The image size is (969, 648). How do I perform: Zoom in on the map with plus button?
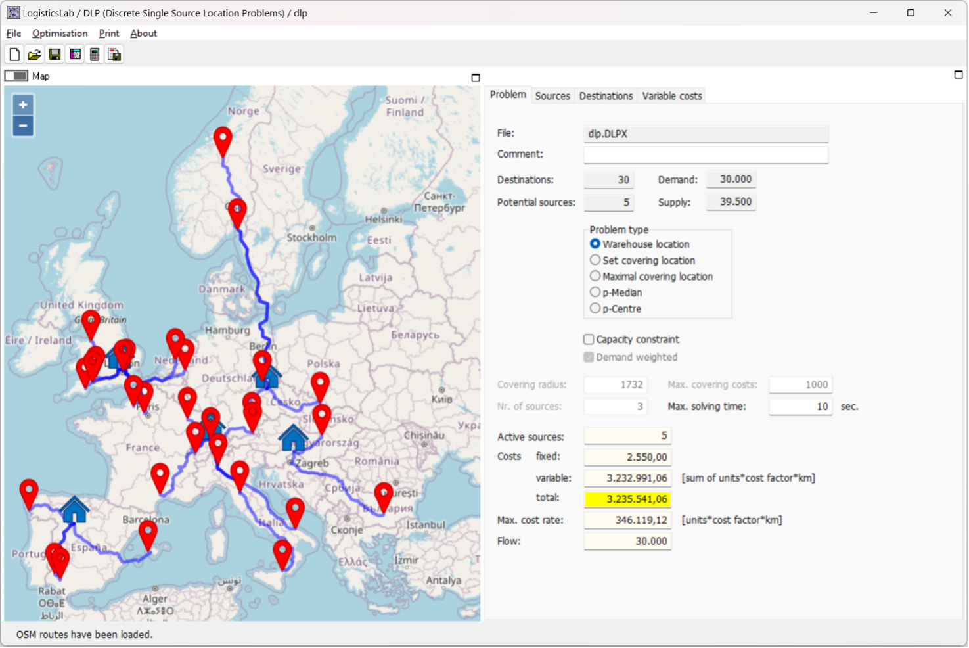[x=23, y=105]
